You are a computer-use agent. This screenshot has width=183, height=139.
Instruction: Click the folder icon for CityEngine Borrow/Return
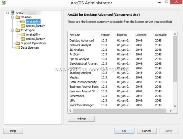coord(23,39)
